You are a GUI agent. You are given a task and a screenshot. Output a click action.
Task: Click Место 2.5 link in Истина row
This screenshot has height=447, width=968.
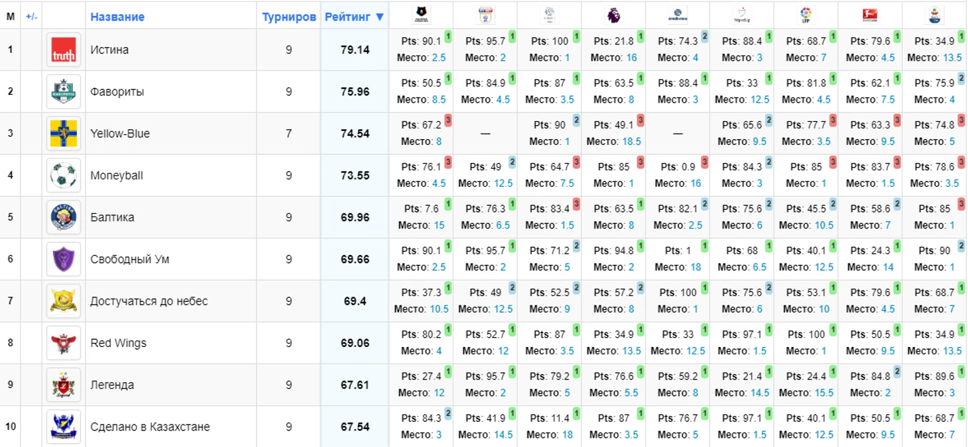(x=439, y=58)
